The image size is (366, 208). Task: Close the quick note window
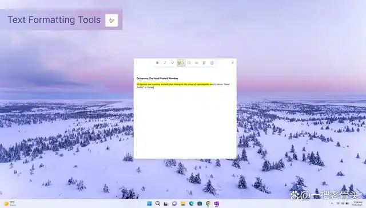point(233,62)
